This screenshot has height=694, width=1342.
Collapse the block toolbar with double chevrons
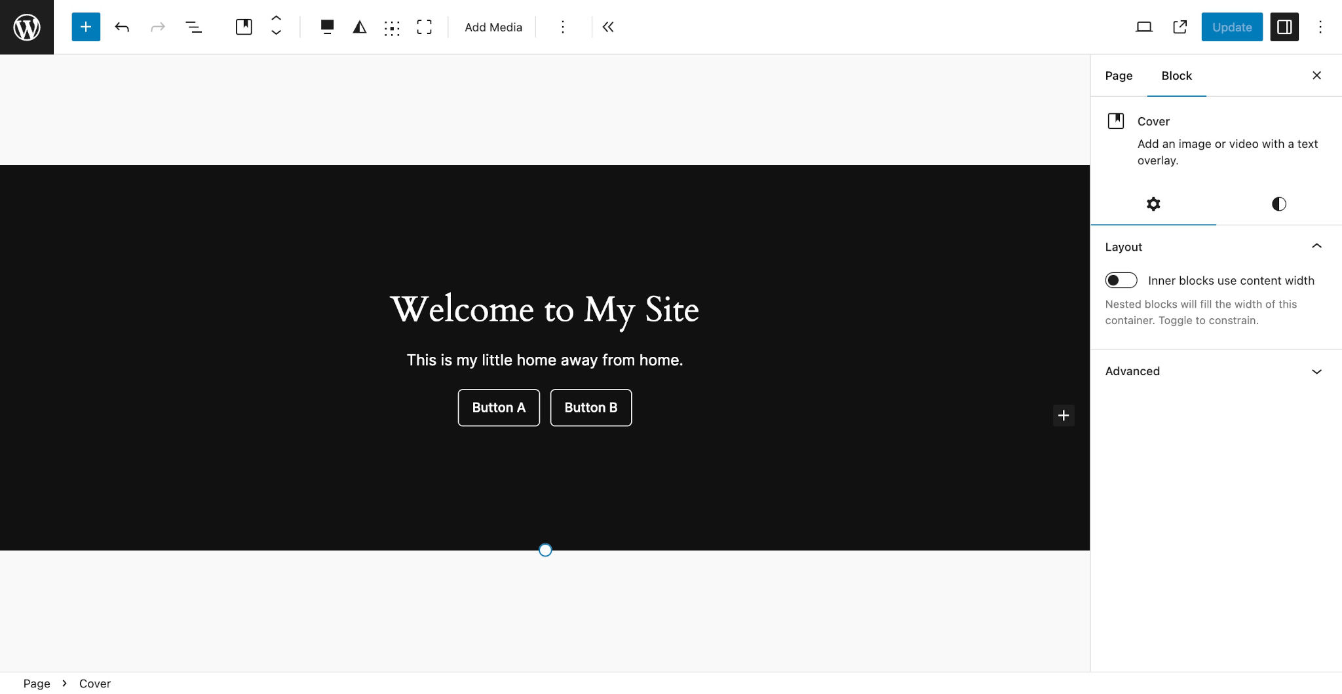tap(608, 27)
